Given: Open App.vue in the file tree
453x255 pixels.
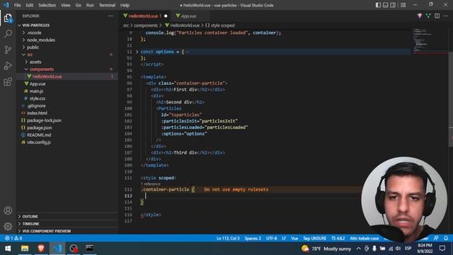Looking at the screenshot, I should coord(38,84).
